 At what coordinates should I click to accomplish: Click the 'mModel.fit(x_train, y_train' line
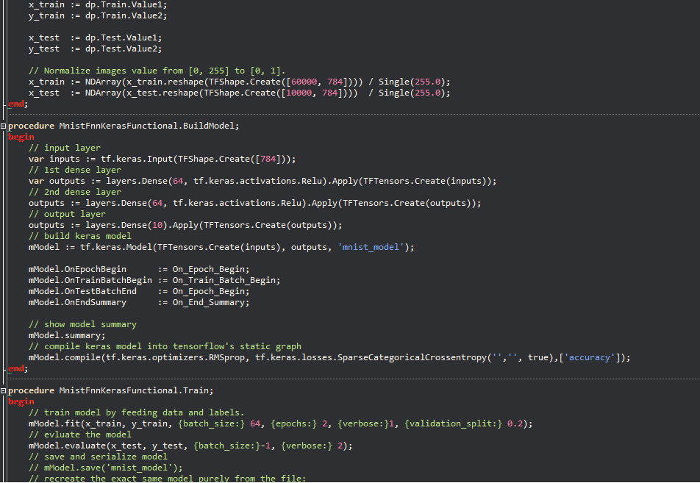click(280, 423)
